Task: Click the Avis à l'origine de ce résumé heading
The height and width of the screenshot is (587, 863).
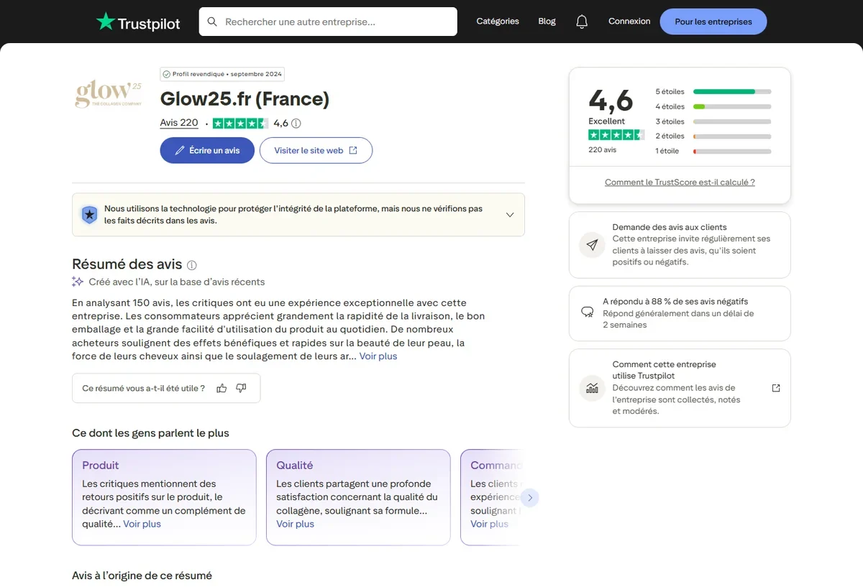Action: tap(142, 576)
